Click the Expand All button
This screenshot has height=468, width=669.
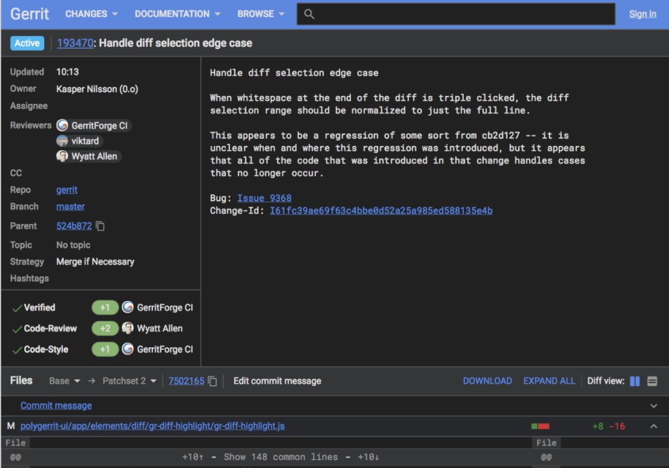coord(549,381)
